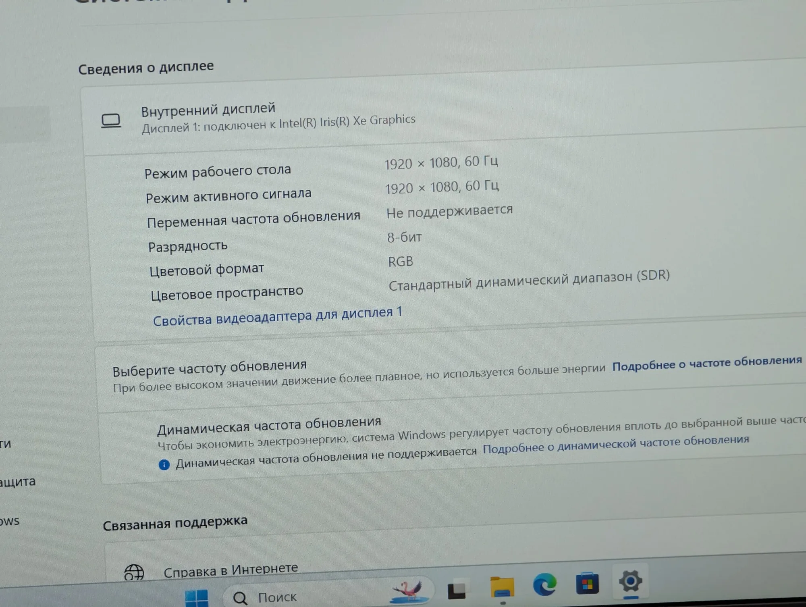Click the blue info icon
The width and height of the screenshot is (806, 607).
tap(164, 465)
